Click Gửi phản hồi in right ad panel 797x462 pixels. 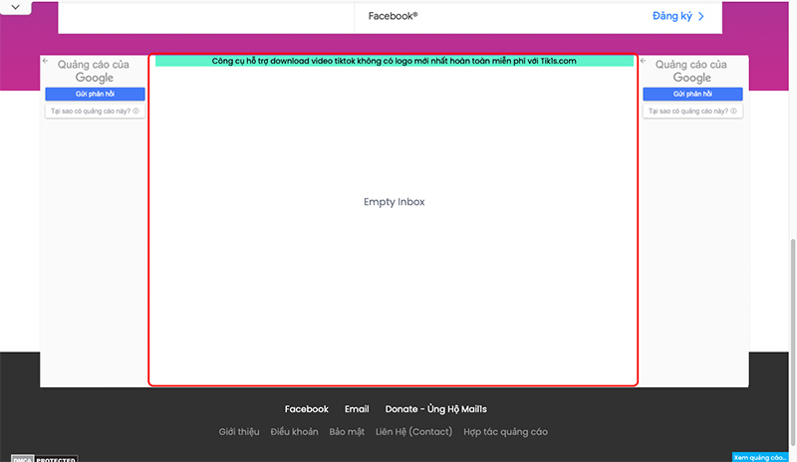tap(692, 94)
